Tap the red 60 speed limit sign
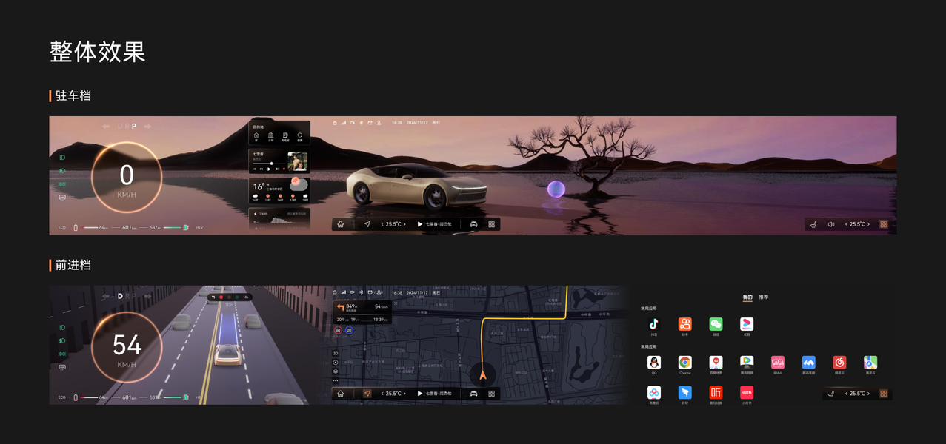The image size is (946, 444). (339, 331)
